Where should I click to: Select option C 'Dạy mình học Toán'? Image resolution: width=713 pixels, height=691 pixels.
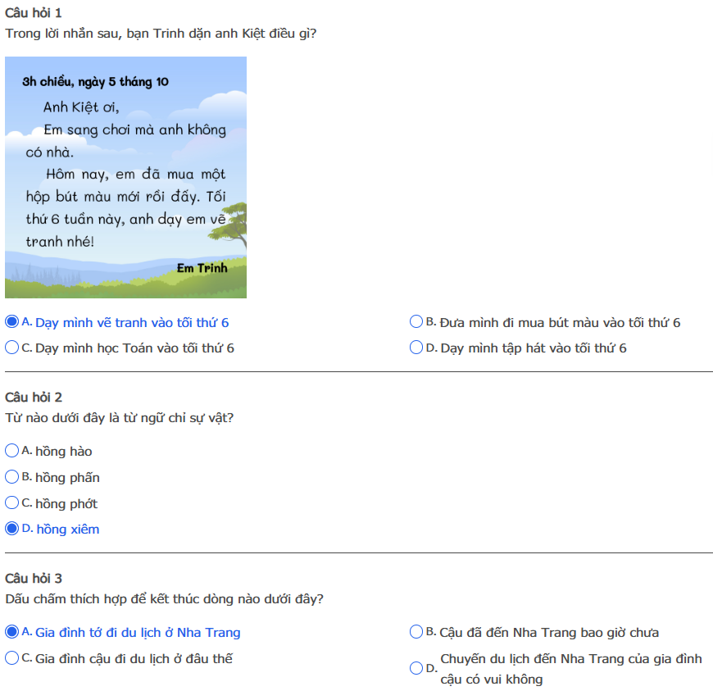[x=12, y=348]
